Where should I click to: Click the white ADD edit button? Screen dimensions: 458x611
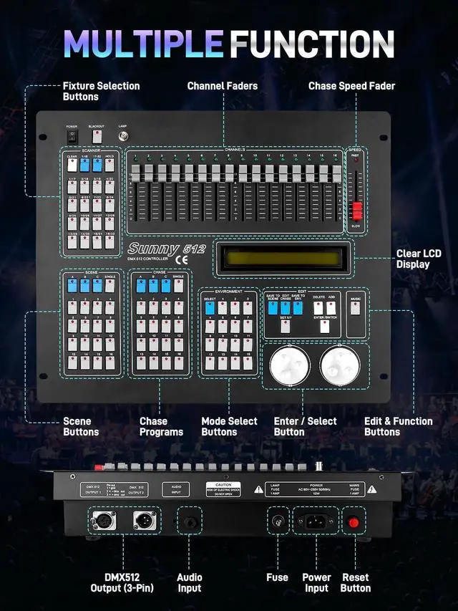(x=331, y=308)
